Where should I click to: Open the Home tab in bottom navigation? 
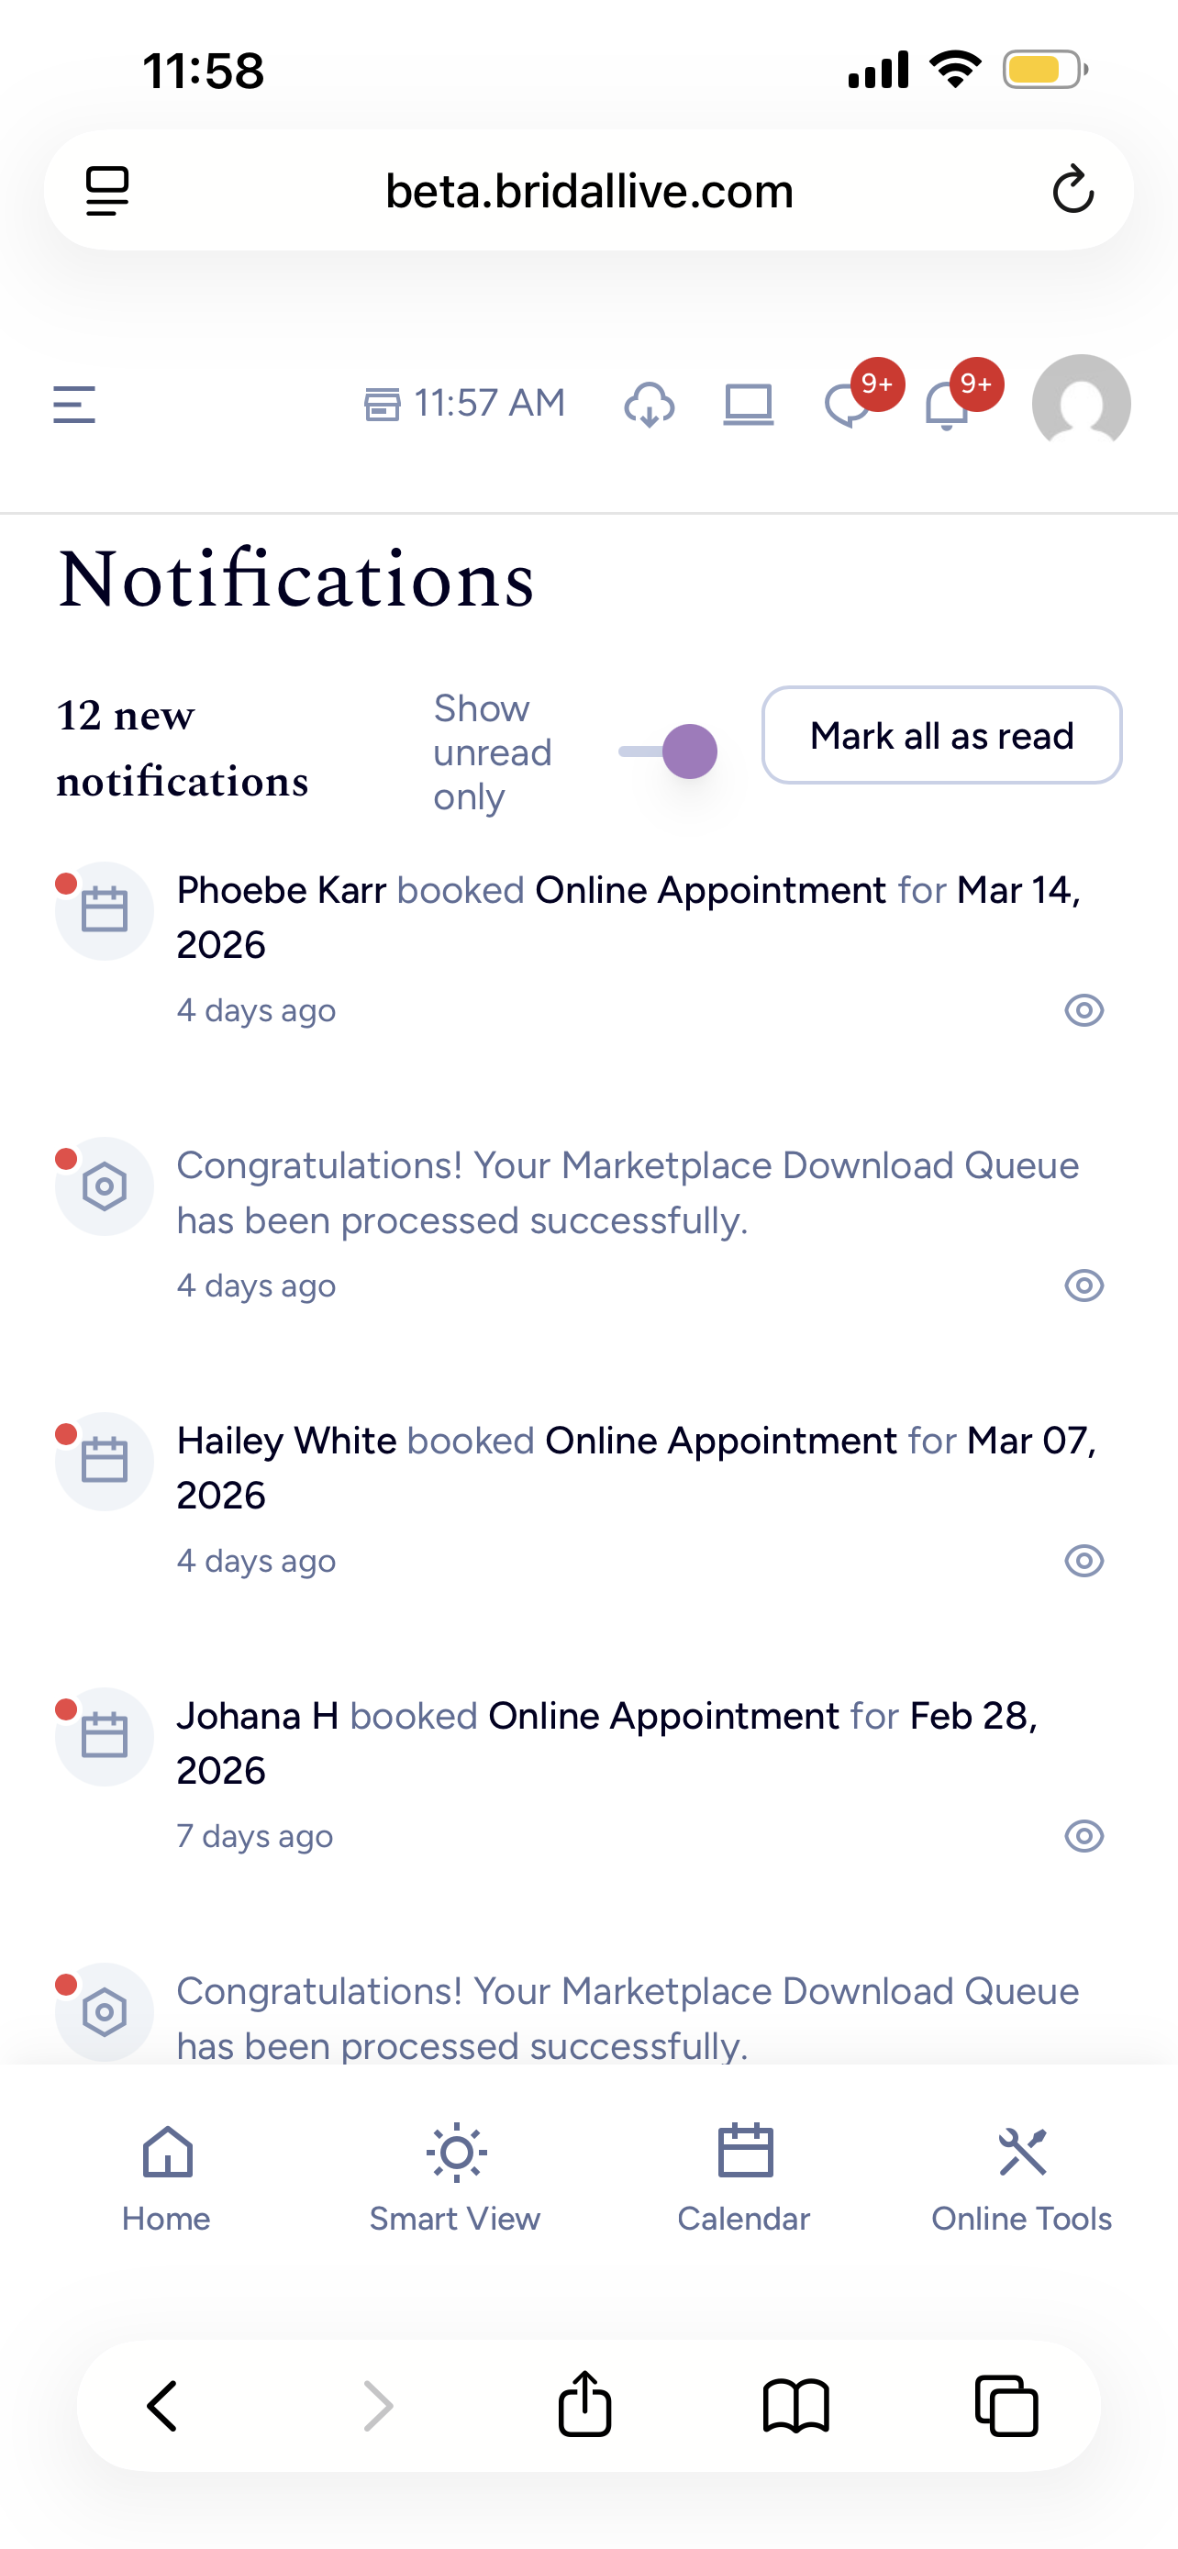[165, 2184]
